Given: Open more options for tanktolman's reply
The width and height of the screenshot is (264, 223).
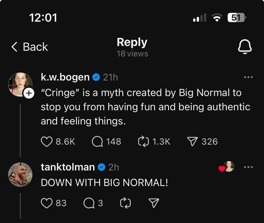Looking at the screenshot, I should click(x=248, y=167).
